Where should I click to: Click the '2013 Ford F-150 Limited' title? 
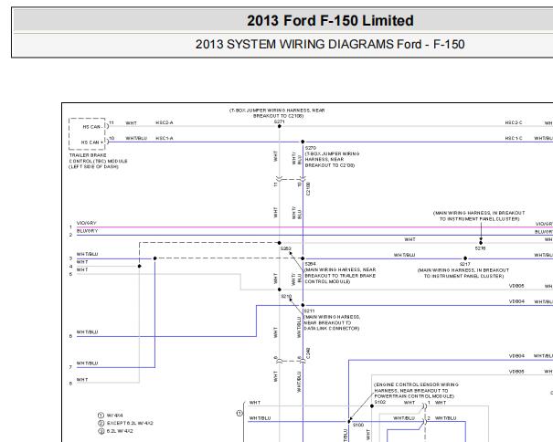coord(330,20)
